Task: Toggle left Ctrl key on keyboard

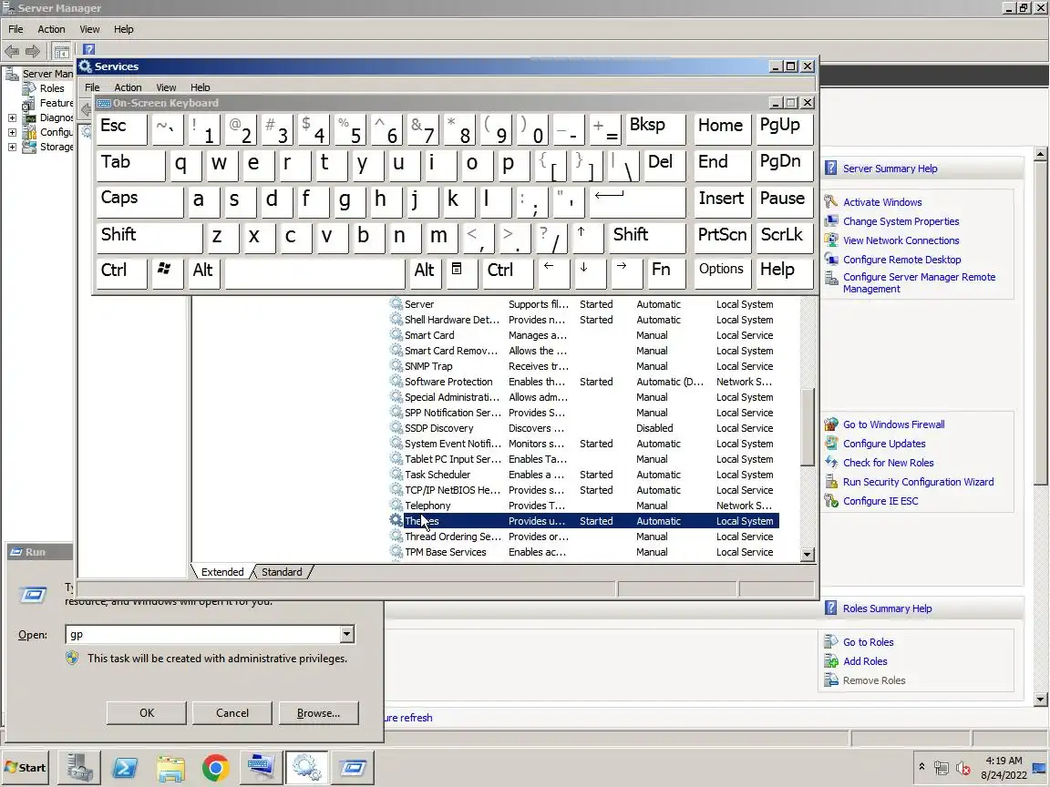Action: (x=122, y=272)
